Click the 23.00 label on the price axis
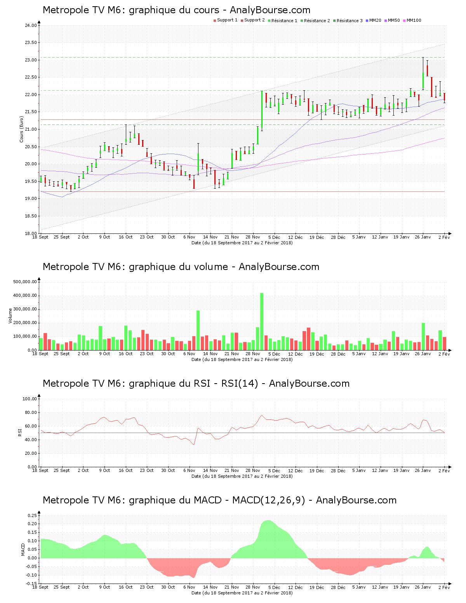 [31, 60]
